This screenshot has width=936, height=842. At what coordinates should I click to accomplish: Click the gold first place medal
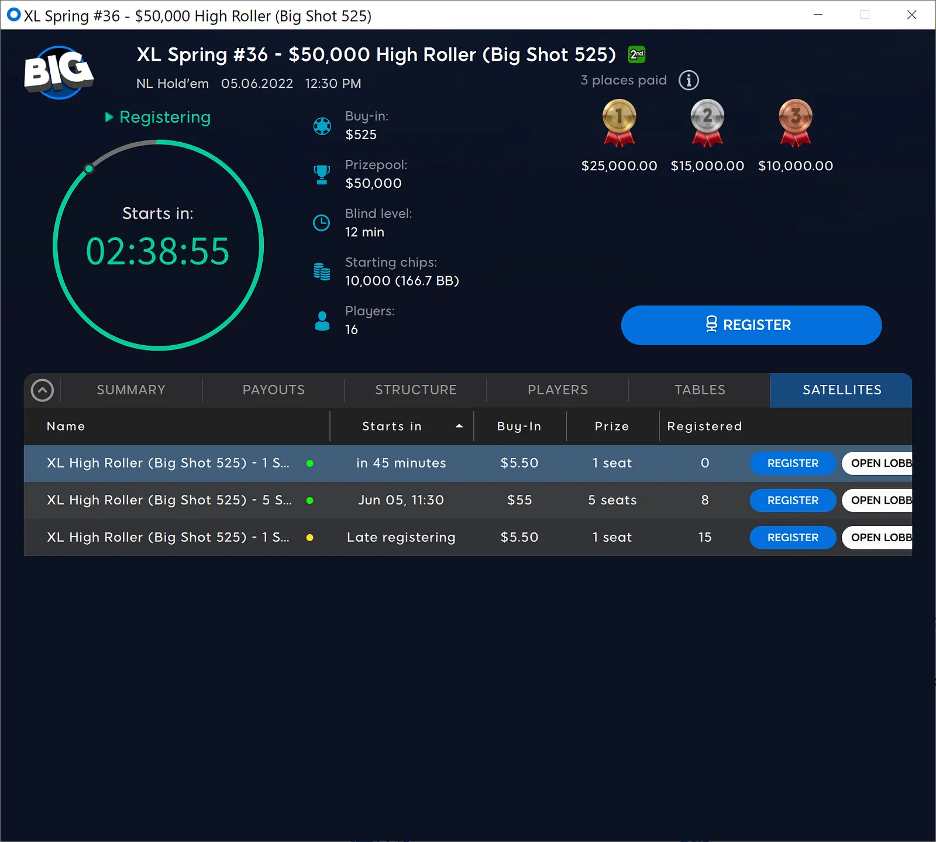[x=619, y=122]
